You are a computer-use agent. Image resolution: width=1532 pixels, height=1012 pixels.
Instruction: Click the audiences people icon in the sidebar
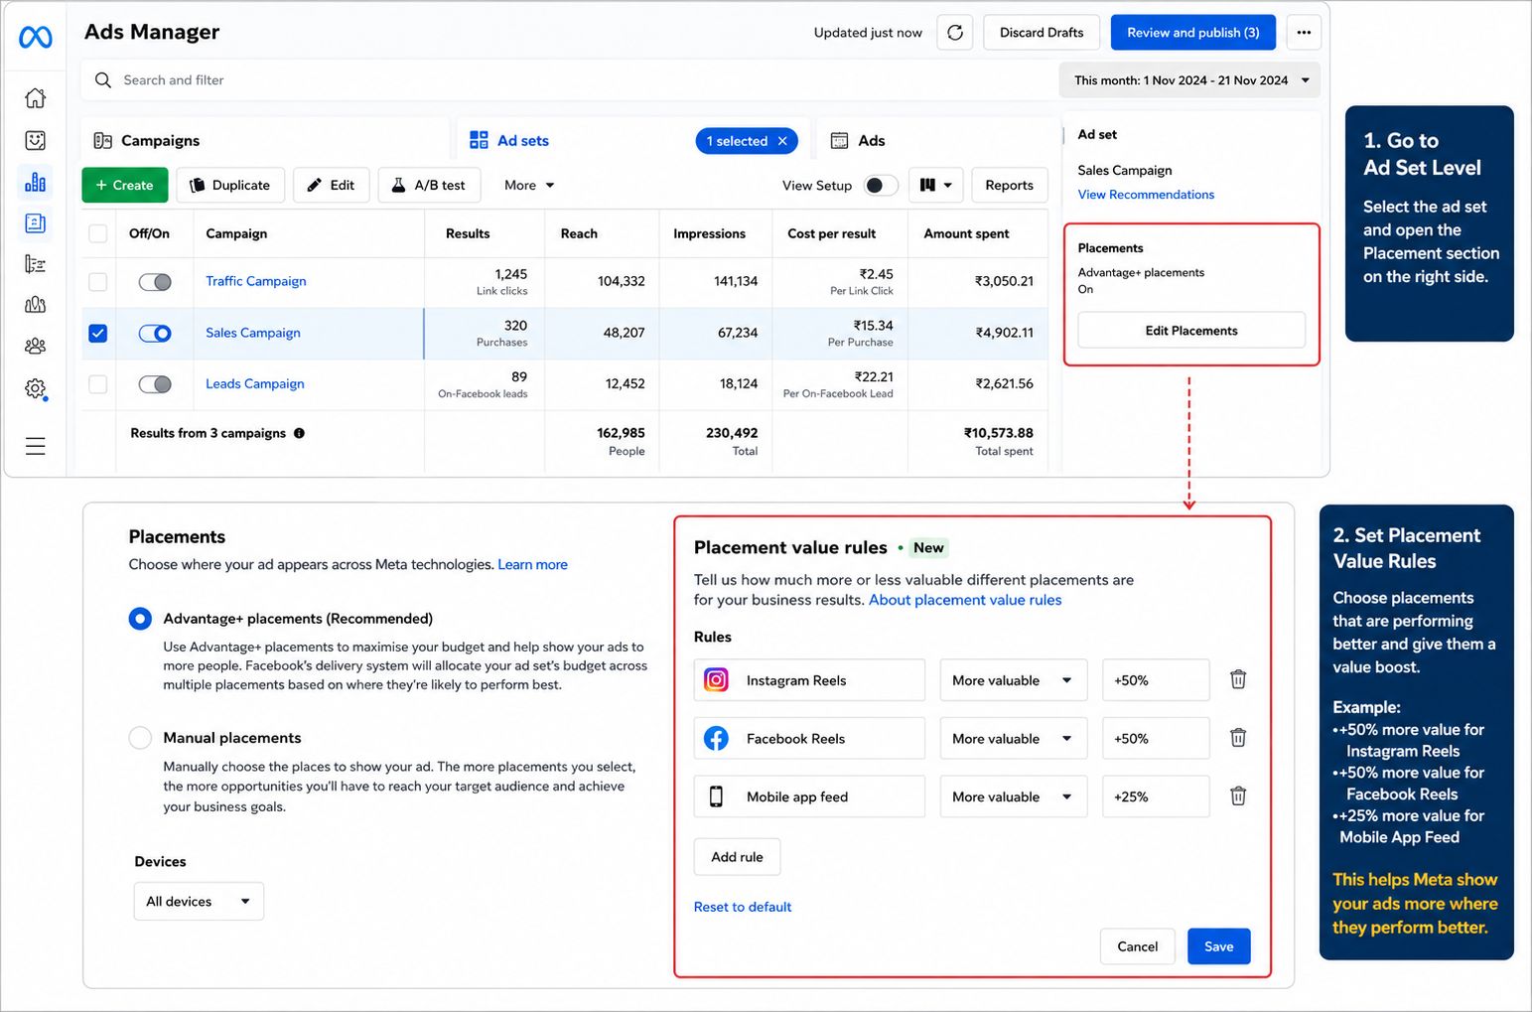coord(36,346)
